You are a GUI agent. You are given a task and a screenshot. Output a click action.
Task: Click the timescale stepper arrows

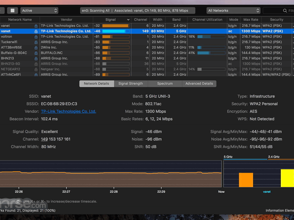pyautogui.click(x=18, y=201)
